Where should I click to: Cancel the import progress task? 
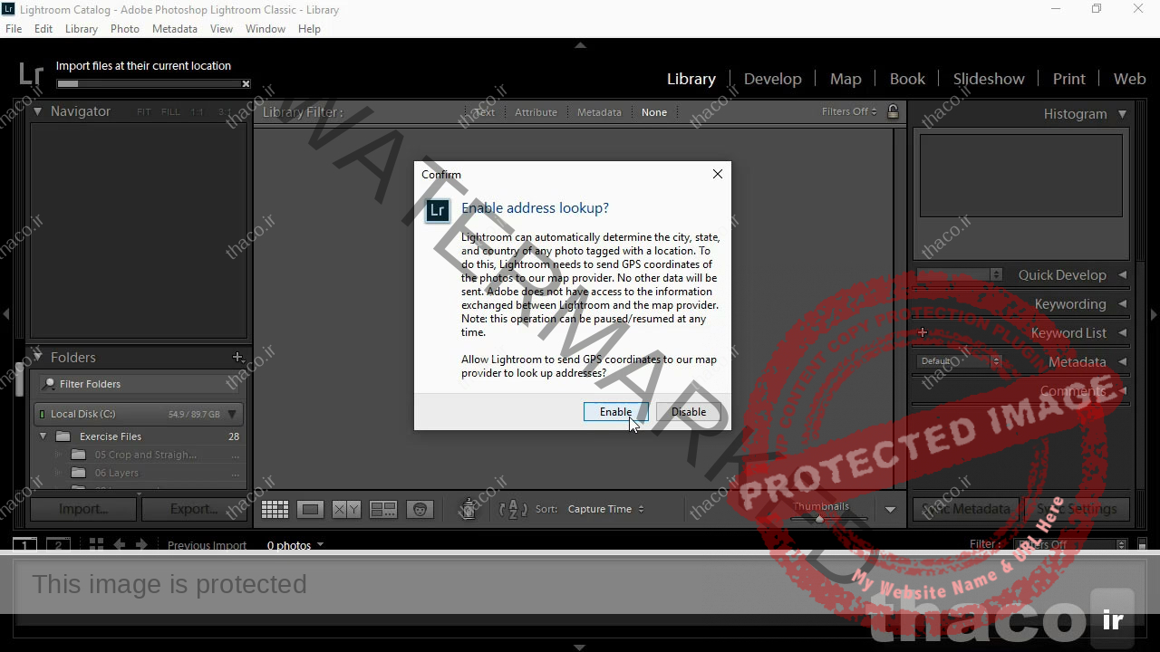(x=246, y=84)
